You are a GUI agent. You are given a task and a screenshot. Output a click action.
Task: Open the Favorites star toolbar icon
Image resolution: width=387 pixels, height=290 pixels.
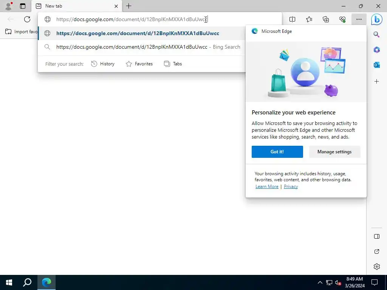click(309, 19)
